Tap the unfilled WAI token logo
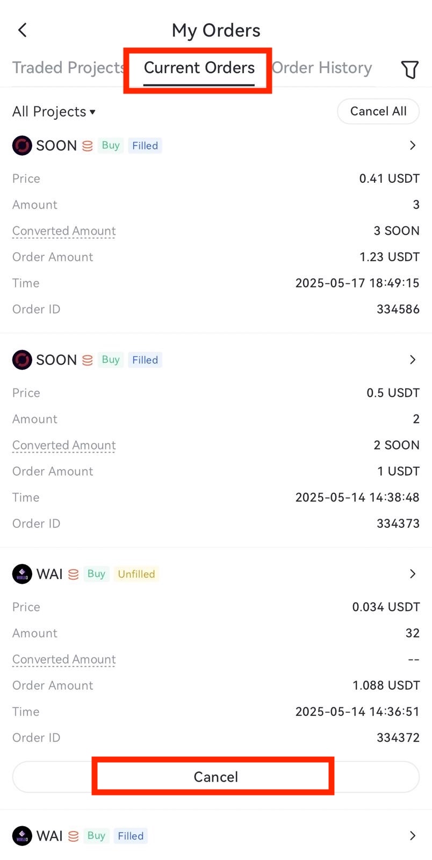 (22, 574)
